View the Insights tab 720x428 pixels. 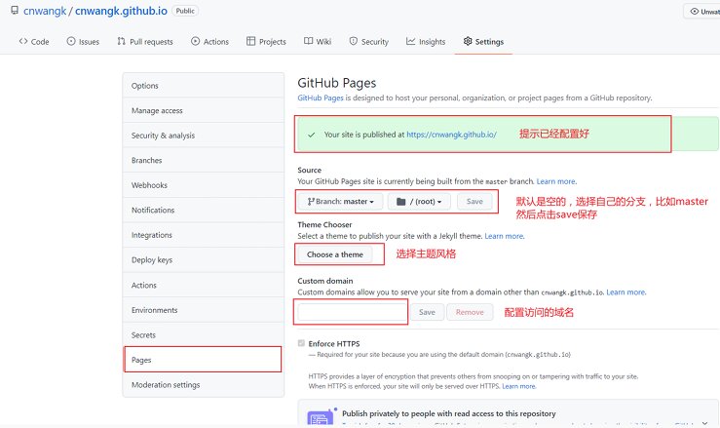tap(426, 41)
